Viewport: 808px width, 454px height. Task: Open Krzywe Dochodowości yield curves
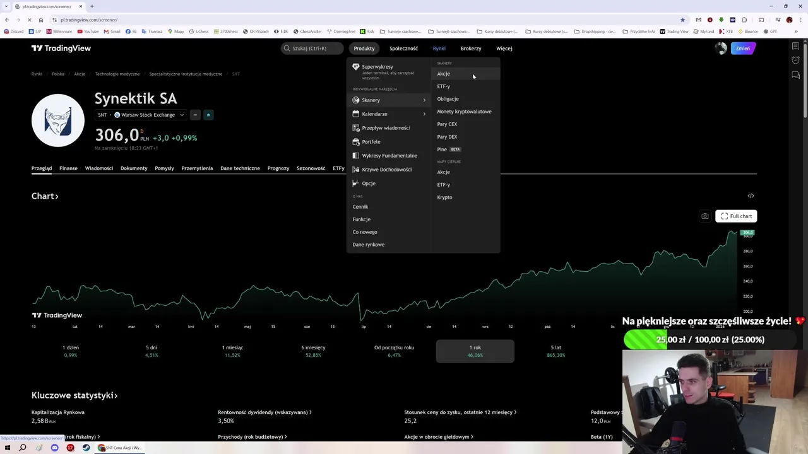(389, 170)
